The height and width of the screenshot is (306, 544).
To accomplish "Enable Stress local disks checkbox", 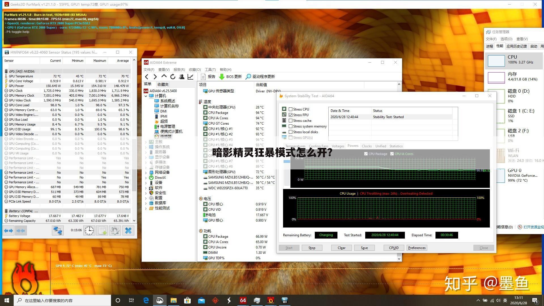I will click(290, 132).
